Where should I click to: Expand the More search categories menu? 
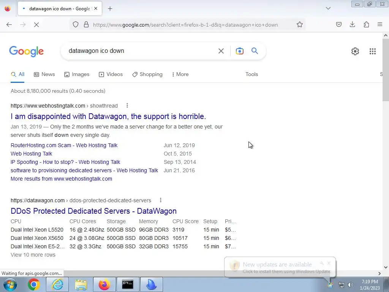click(180, 74)
